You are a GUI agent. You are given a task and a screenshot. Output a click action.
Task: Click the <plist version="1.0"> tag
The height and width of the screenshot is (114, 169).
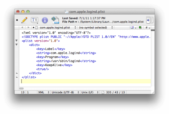41,41
